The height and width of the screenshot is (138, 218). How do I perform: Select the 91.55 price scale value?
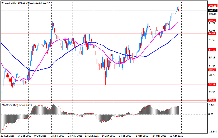tap(212, 40)
